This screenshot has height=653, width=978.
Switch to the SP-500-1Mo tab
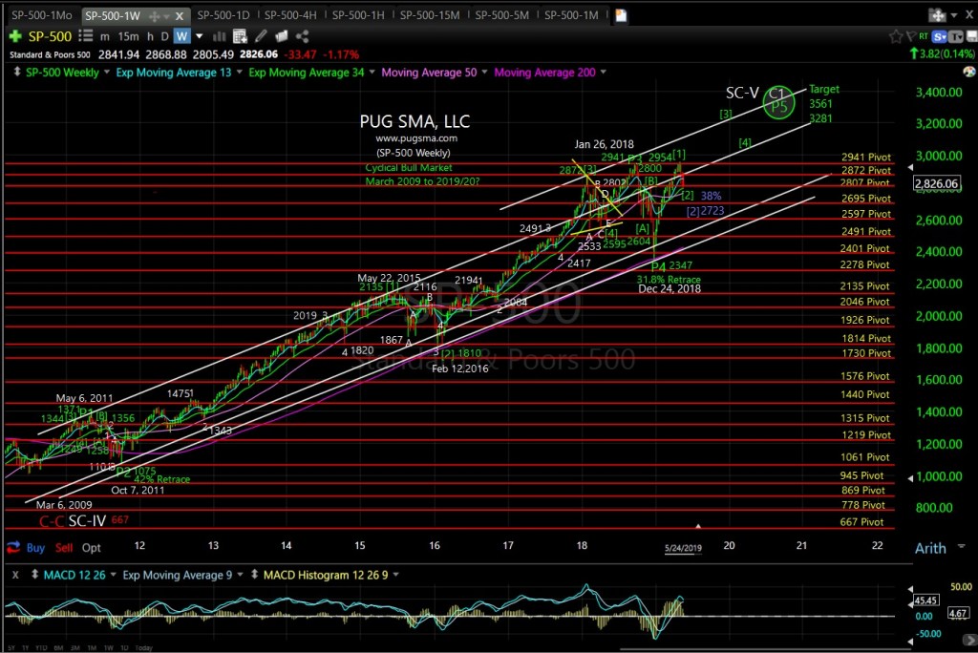pyautogui.click(x=42, y=15)
